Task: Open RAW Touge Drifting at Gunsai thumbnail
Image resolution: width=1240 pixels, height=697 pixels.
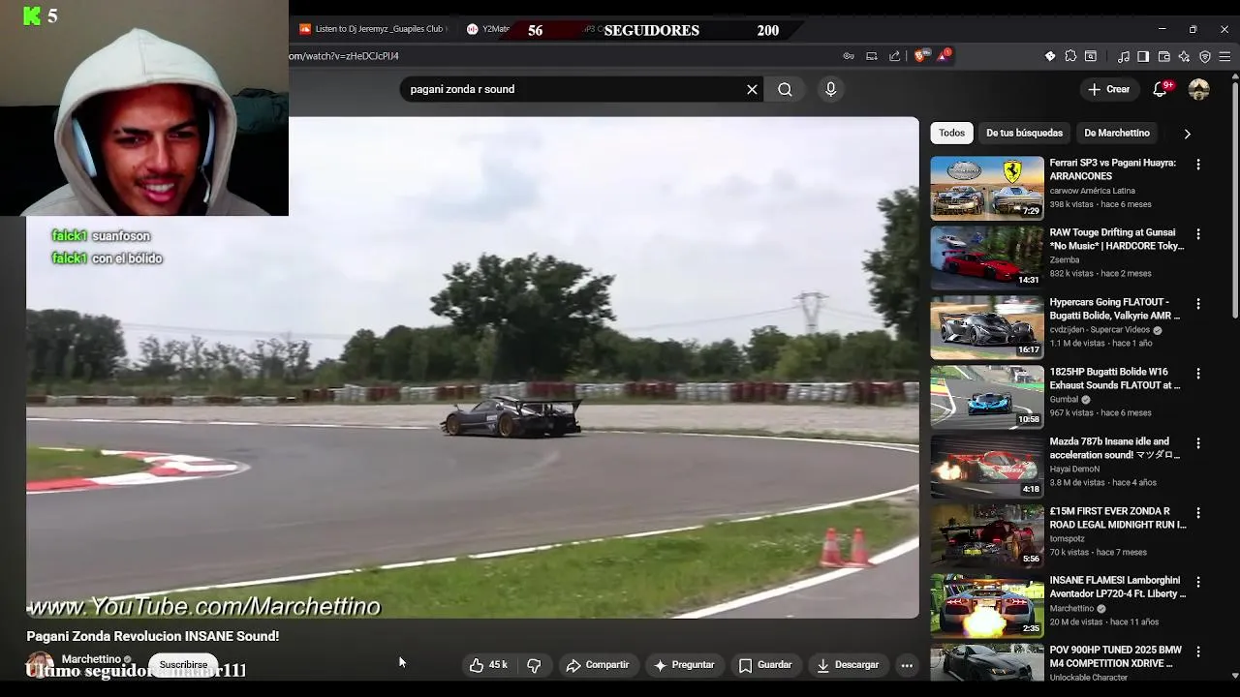Action: (x=987, y=258)
